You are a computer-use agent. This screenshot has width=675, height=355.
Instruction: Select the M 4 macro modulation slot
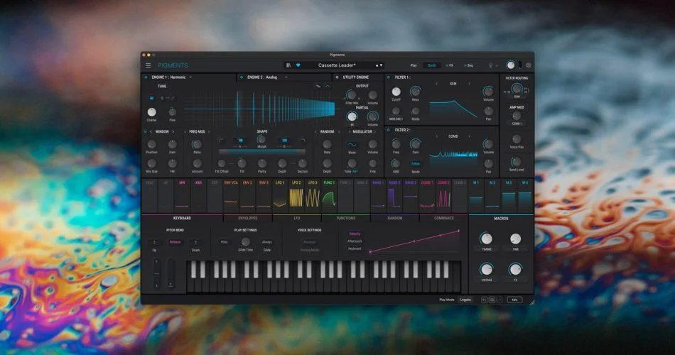point(525,196)
